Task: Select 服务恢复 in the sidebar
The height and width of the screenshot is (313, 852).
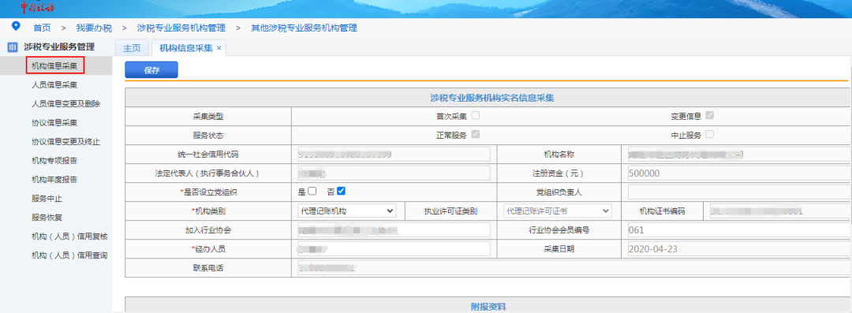Action: (47, 218)
